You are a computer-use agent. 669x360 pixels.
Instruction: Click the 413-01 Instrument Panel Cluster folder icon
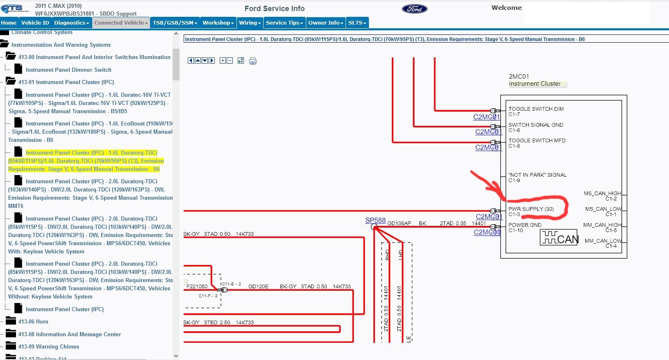pos(11,81)
